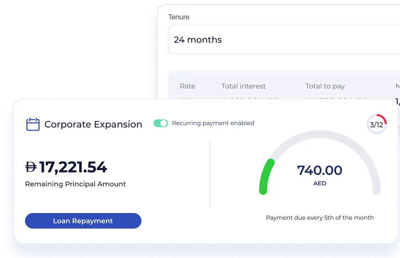
Task: Click the Tenure field label
Action: pos(179,17)
